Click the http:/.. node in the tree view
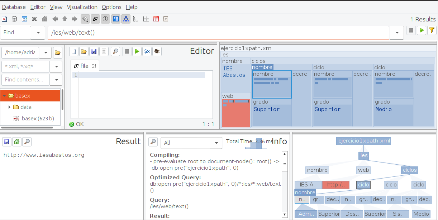Image resolution: width=438 pixels, height=220 pixels. 335,185
